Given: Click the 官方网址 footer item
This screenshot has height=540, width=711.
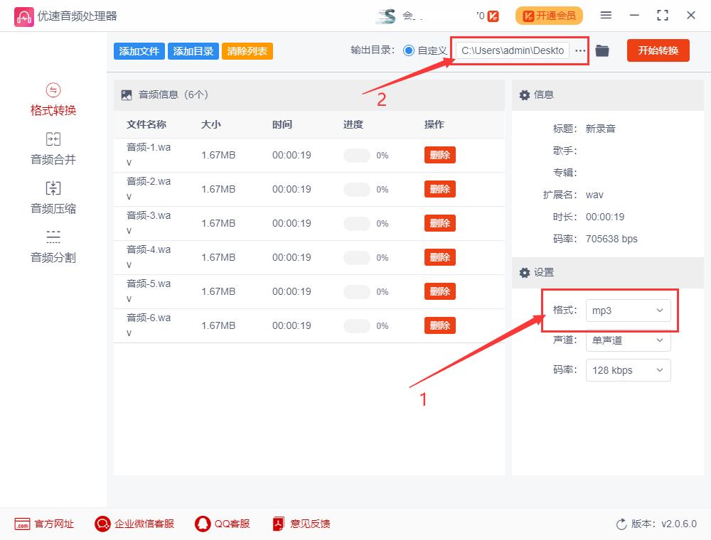Looking at the screenshot, I should click(43, 524).
